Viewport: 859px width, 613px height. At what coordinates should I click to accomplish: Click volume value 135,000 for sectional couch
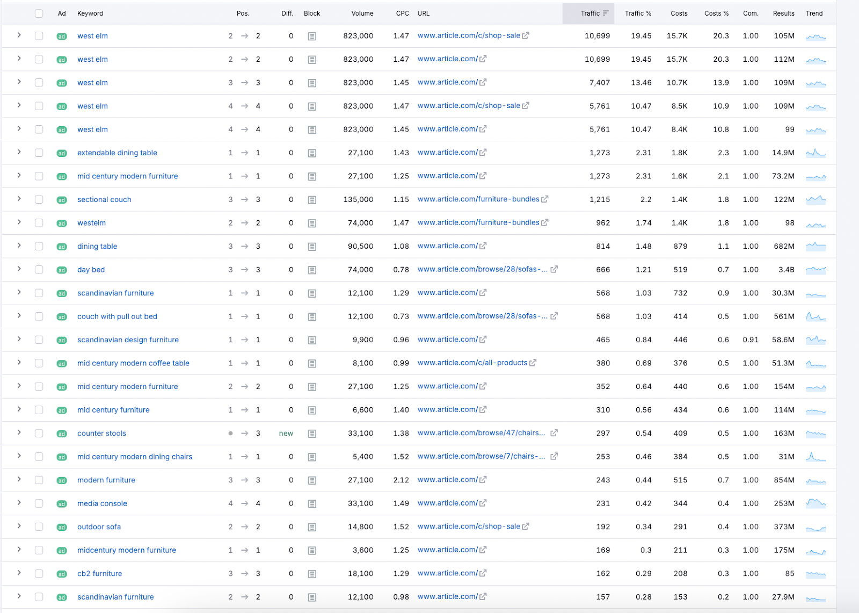[358, 200]
